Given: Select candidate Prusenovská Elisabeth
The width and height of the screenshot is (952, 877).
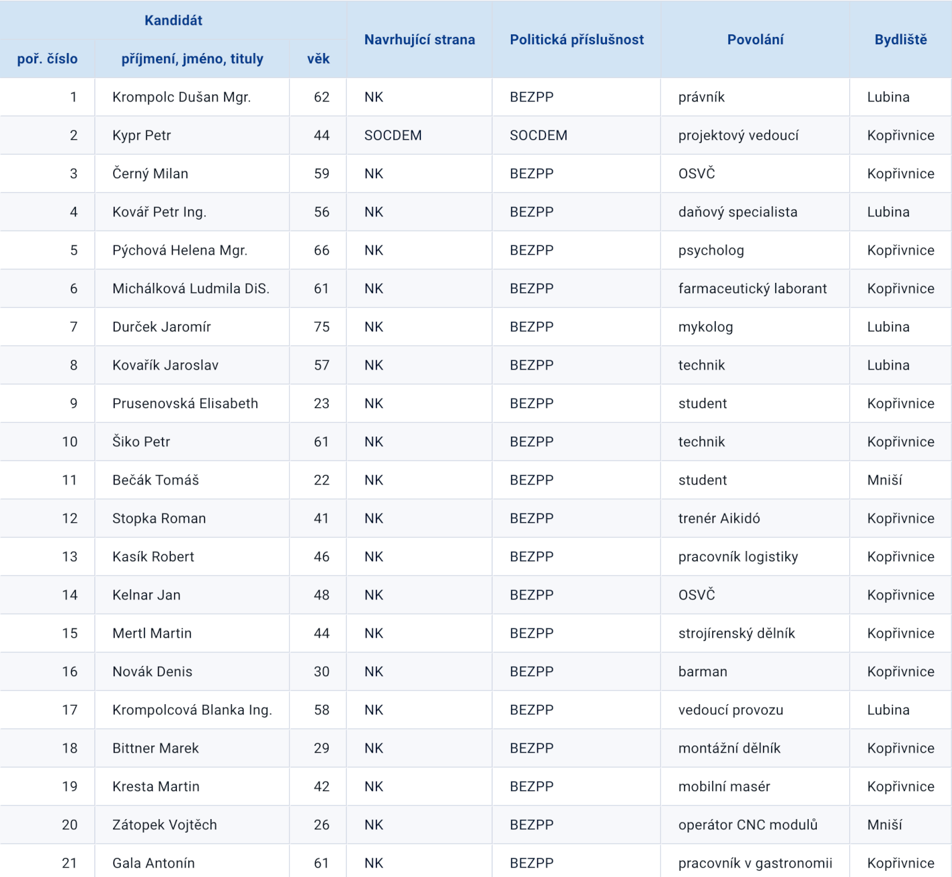Looking at the screenshot, I should click(x=185, y=403).
